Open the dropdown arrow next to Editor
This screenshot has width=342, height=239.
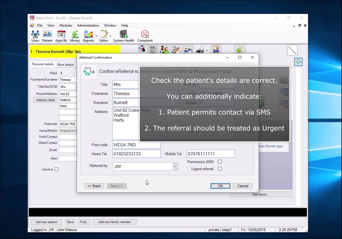pos(110,36)
